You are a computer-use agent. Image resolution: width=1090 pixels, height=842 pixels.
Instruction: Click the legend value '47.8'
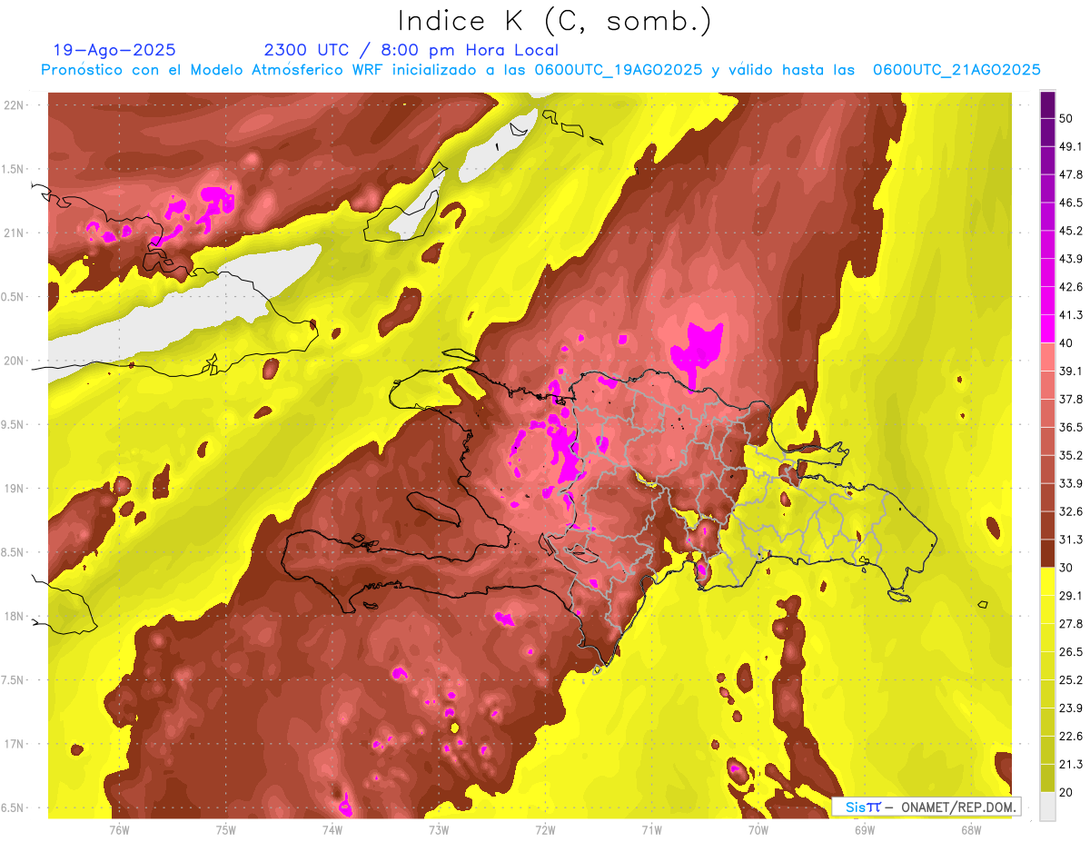1071,175
